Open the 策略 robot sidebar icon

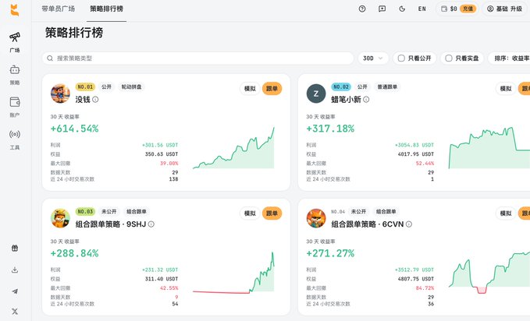click(15, 69)
